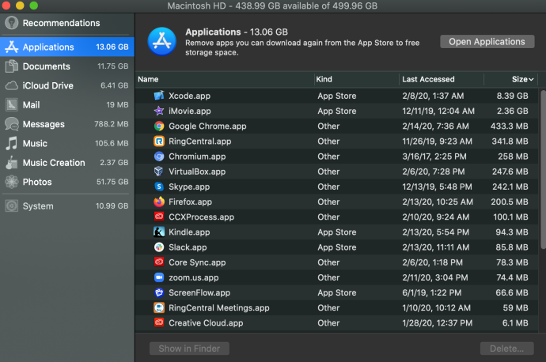Click the Photos flower icon in sidebar

click(12, 182)
